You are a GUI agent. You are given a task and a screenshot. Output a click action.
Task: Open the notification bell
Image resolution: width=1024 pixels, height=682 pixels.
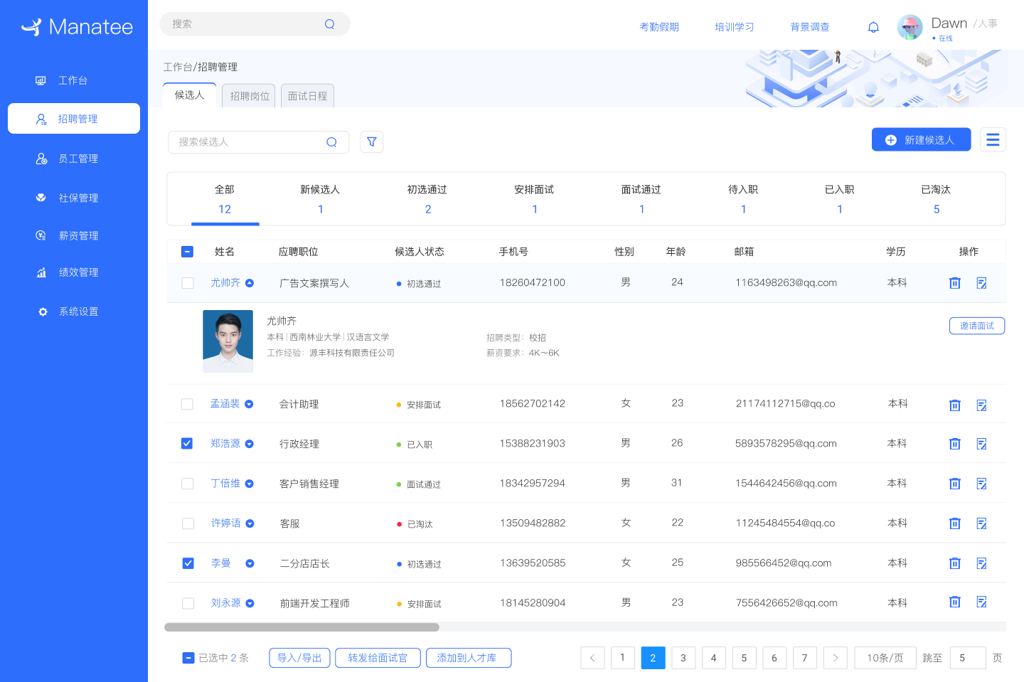(873, 26)
